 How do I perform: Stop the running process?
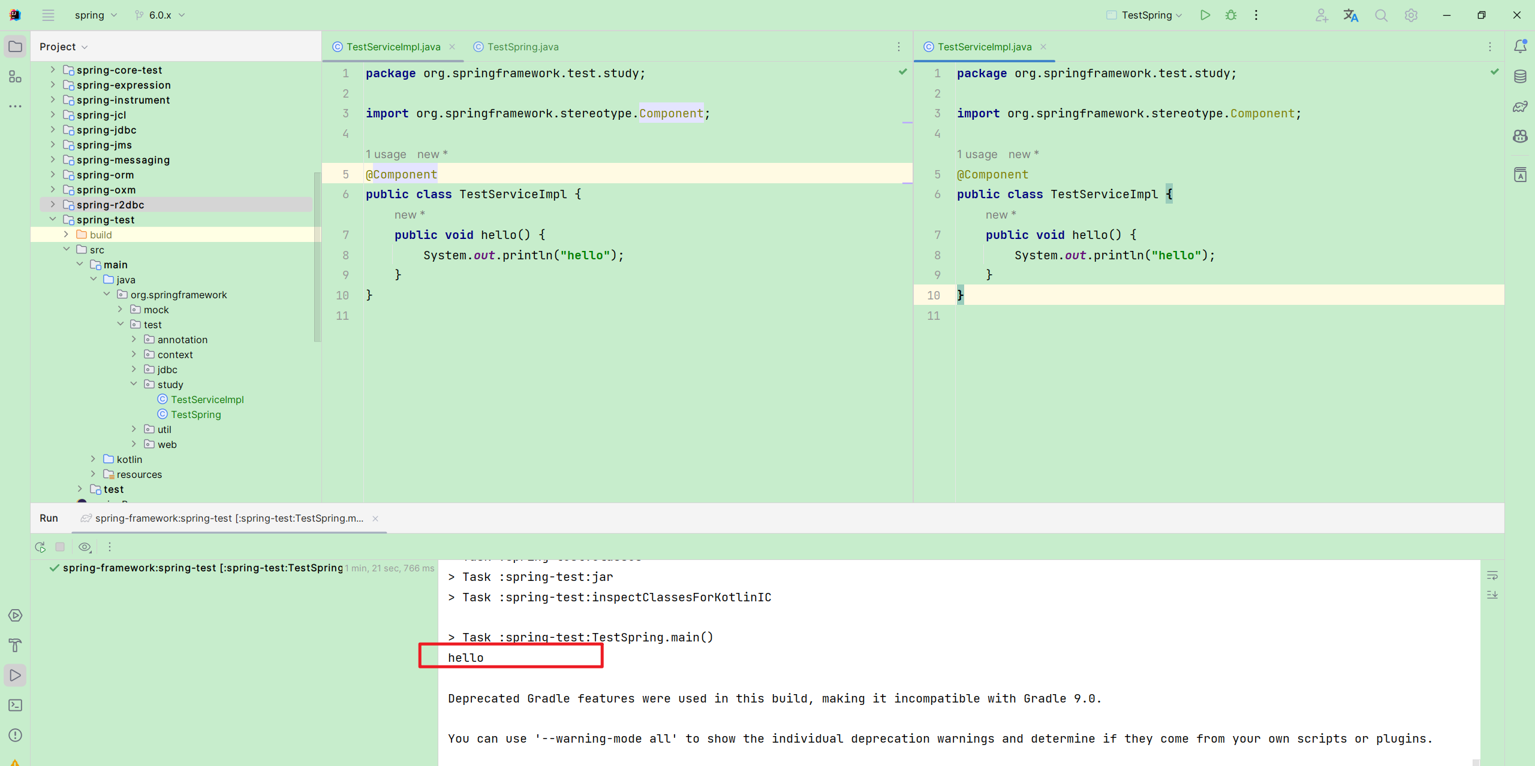pos(60,547)
